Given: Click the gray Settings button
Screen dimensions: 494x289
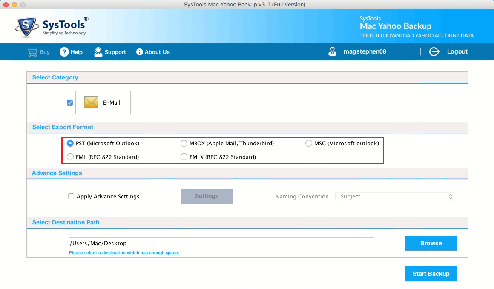Looking at the screenshot, I should (207, 196).
